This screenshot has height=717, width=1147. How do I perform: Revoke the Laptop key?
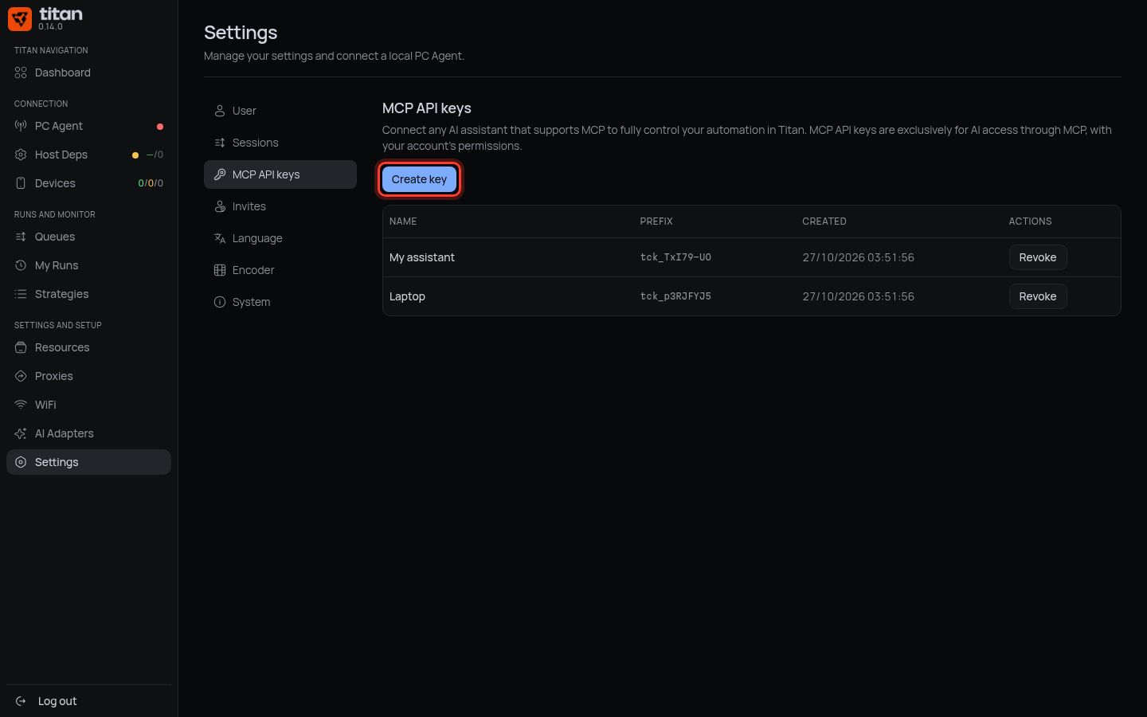pos(1038,296)
